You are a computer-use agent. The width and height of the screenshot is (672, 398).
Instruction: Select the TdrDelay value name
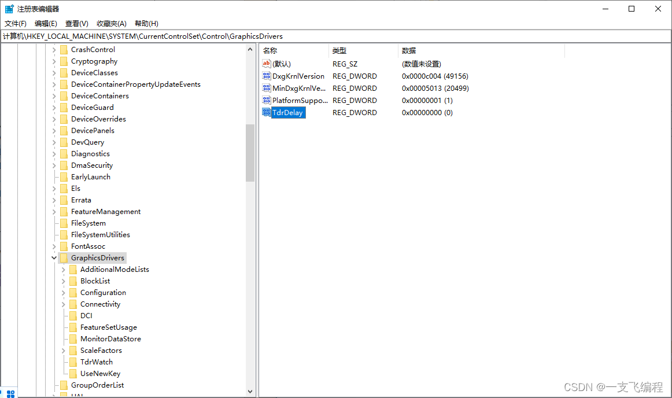(287, 112)
